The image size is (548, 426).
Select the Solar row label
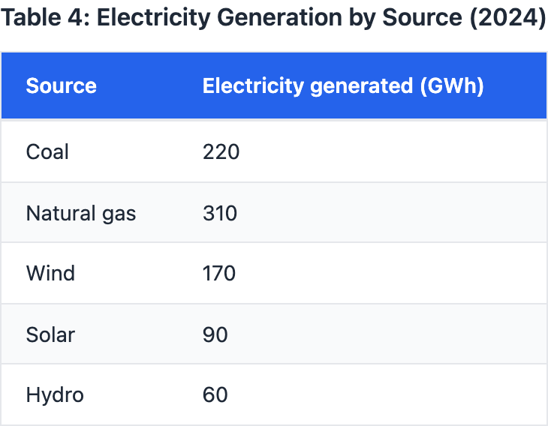tap(50, 334)
